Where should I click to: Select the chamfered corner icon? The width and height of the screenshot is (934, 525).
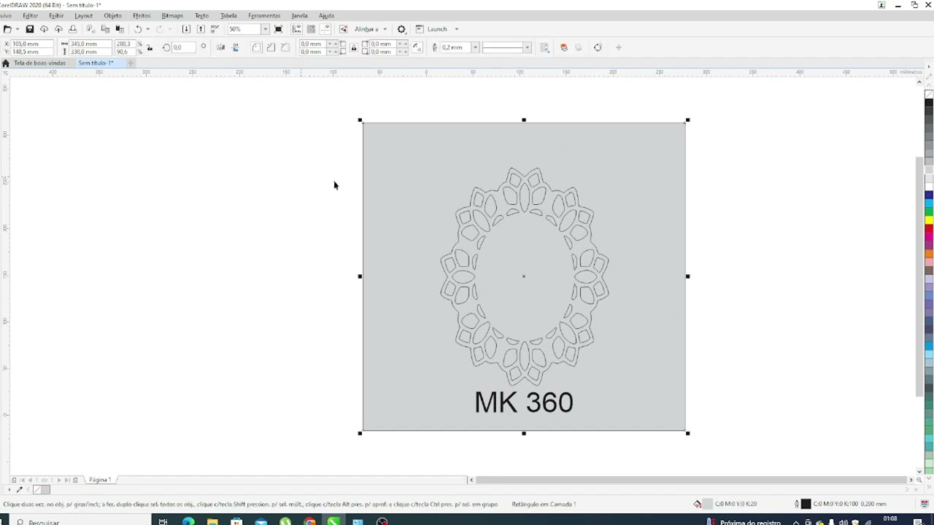285,47
